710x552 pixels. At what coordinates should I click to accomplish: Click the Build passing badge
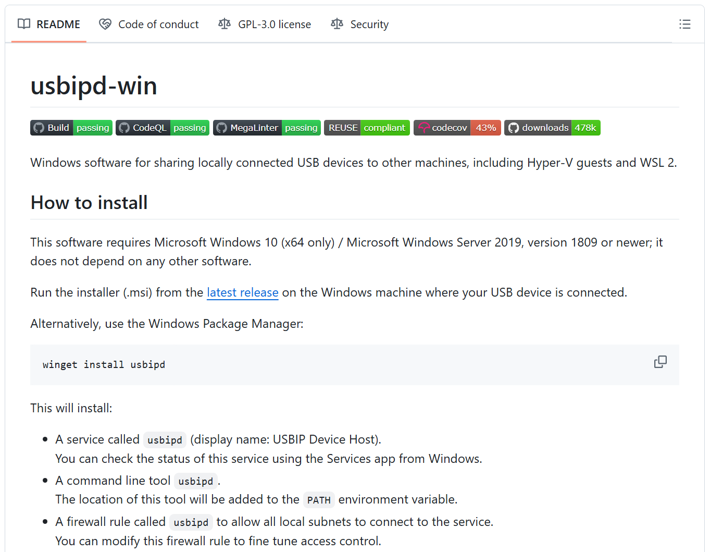71,128
